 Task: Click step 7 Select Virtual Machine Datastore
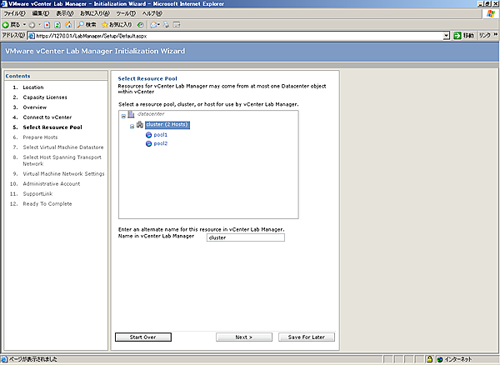click(63, 147)
